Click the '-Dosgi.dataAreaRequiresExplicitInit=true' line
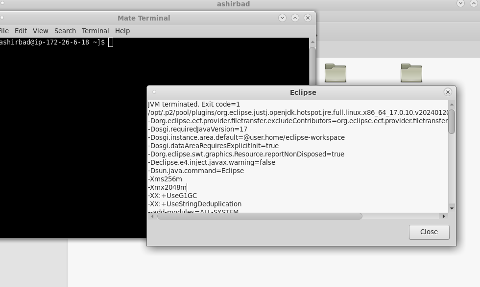 pos(214,146)
